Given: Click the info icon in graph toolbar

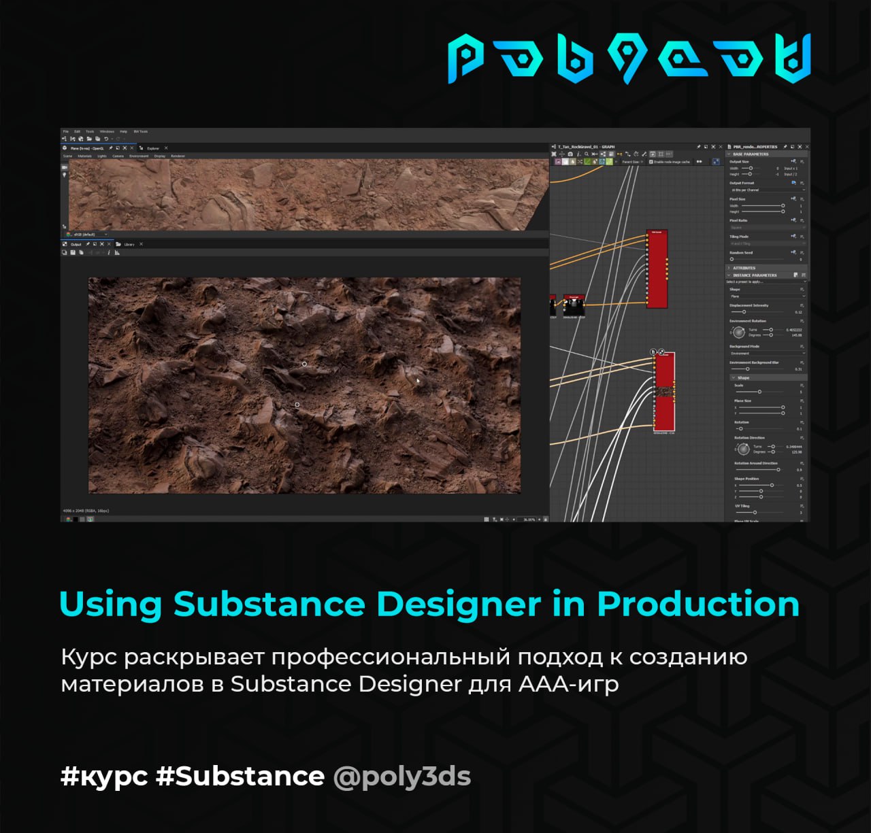Looking at the screenshot, I should [x=578, y=154].
